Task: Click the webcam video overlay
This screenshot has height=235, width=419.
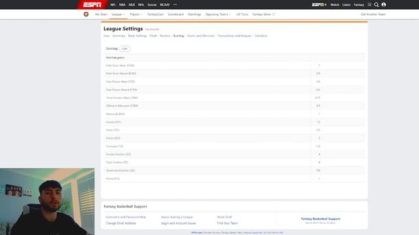Action: click(x=47, y=202)
